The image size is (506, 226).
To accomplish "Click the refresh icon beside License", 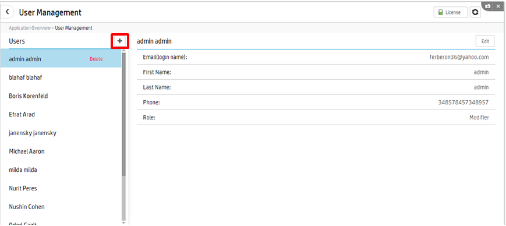I will (475, 12).
